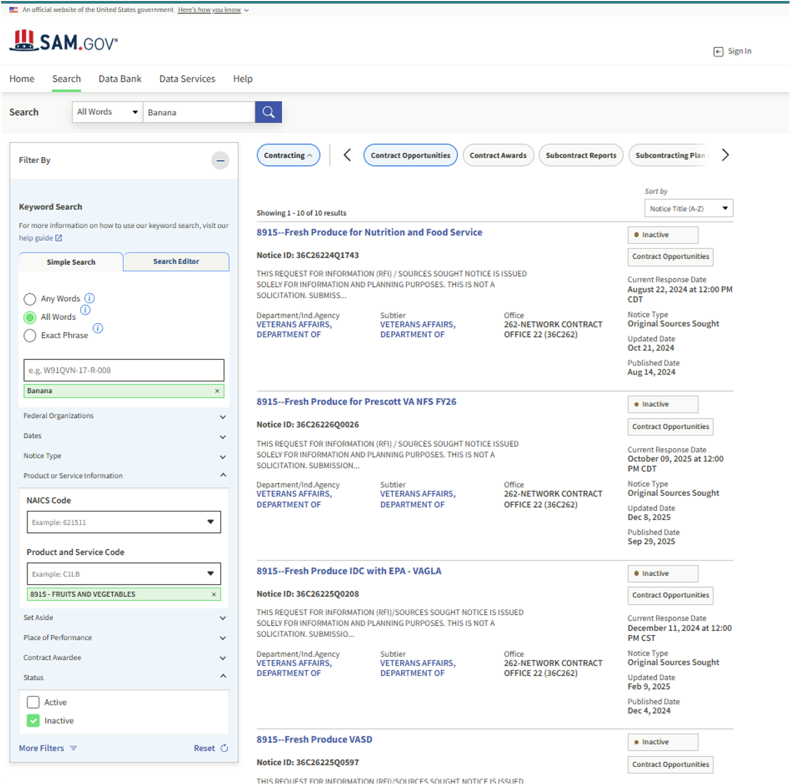Open the Help nav item
This screenshot has width=790, height=784.
(243, 79)
